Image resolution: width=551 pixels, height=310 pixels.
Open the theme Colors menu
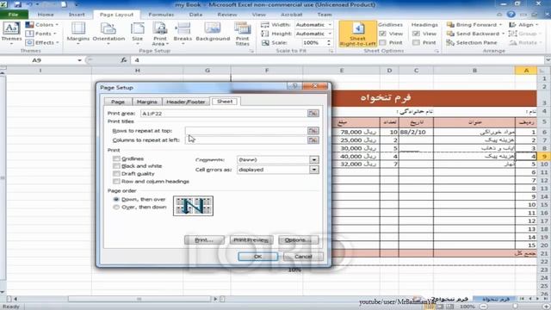coord(42,25)
